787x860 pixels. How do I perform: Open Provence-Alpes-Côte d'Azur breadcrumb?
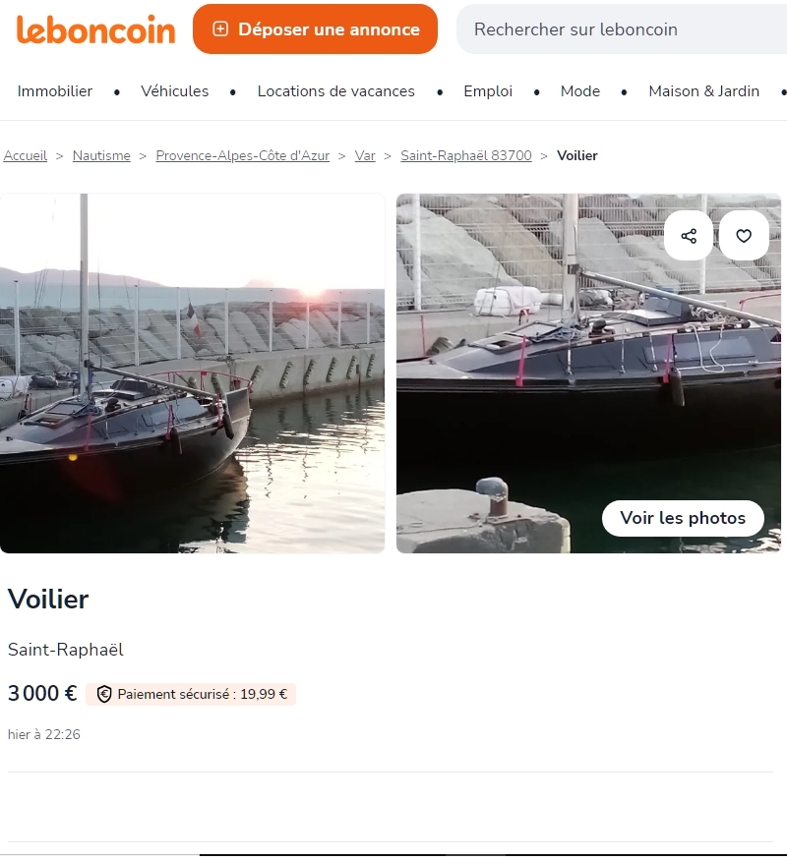click(x=243, y=155)
